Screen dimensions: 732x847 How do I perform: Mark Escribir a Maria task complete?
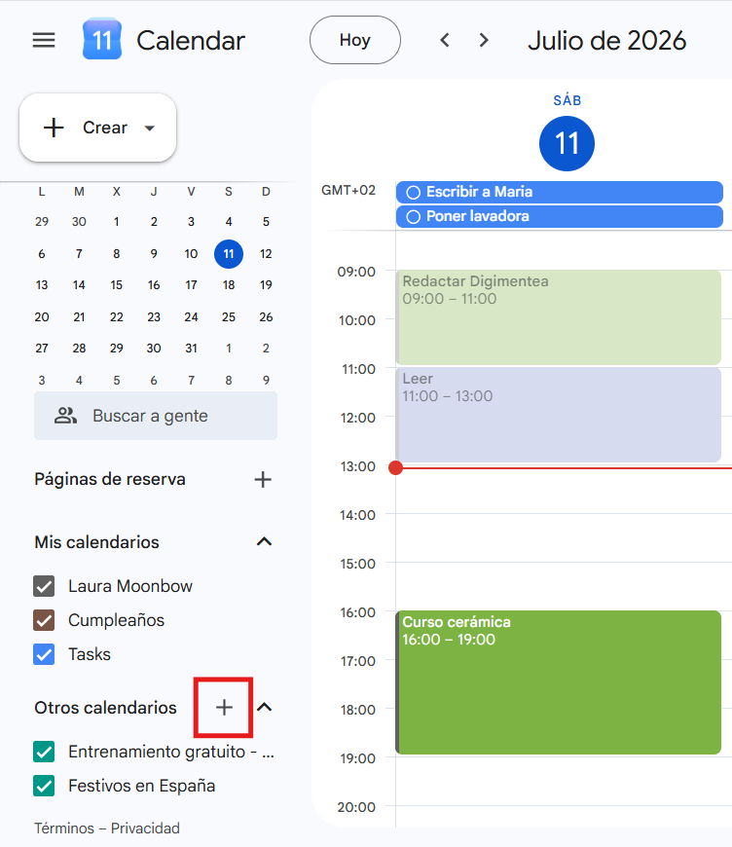click(x=414, y=193)
